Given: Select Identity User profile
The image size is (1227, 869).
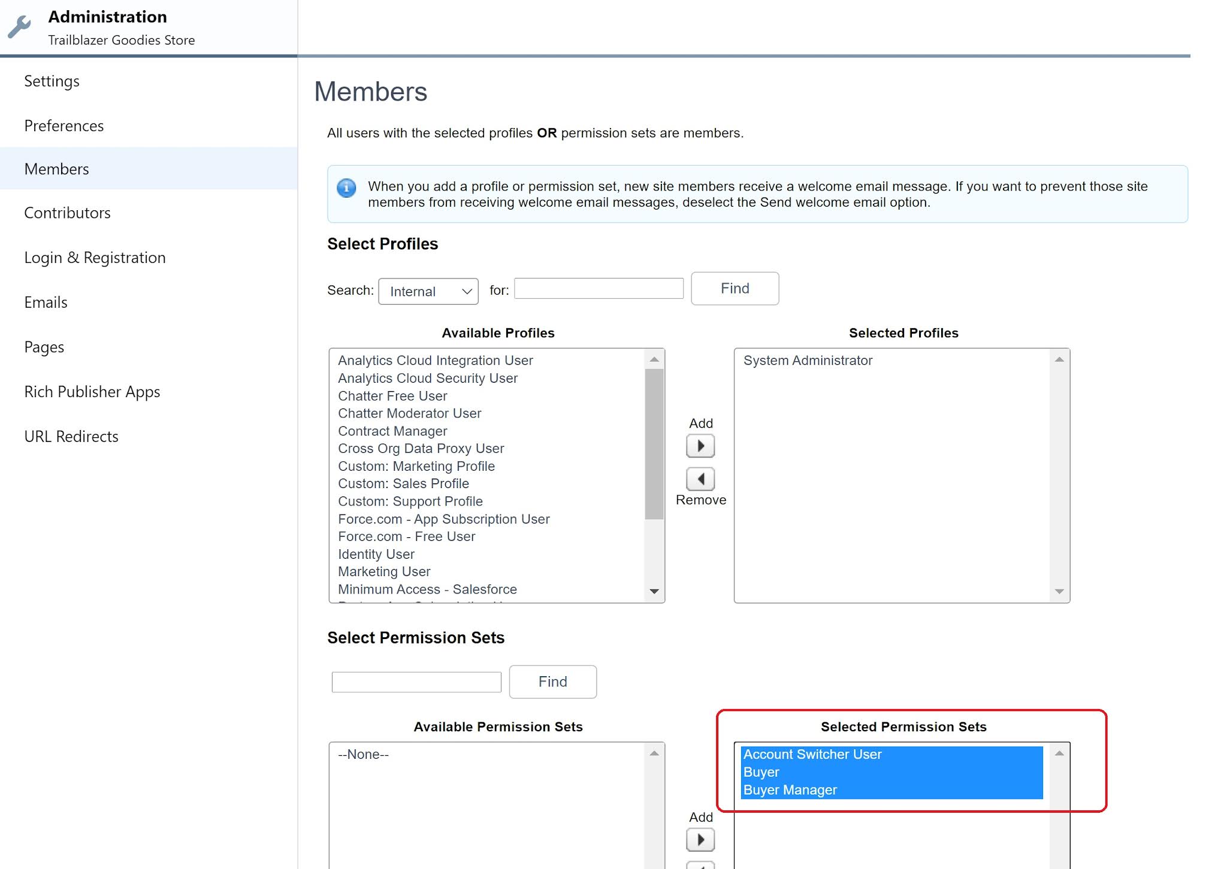Looking at the screenshot, I should tap(376, 555).
